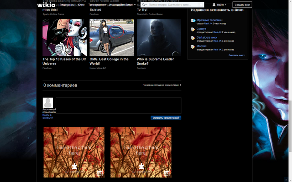Click OMG, Best College headline
This screenshot has width=292, height=182.
[x=109, y=61]
